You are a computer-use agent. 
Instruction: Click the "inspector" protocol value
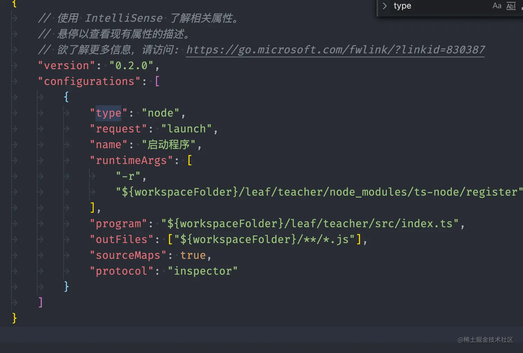click(x=203, y=271)
